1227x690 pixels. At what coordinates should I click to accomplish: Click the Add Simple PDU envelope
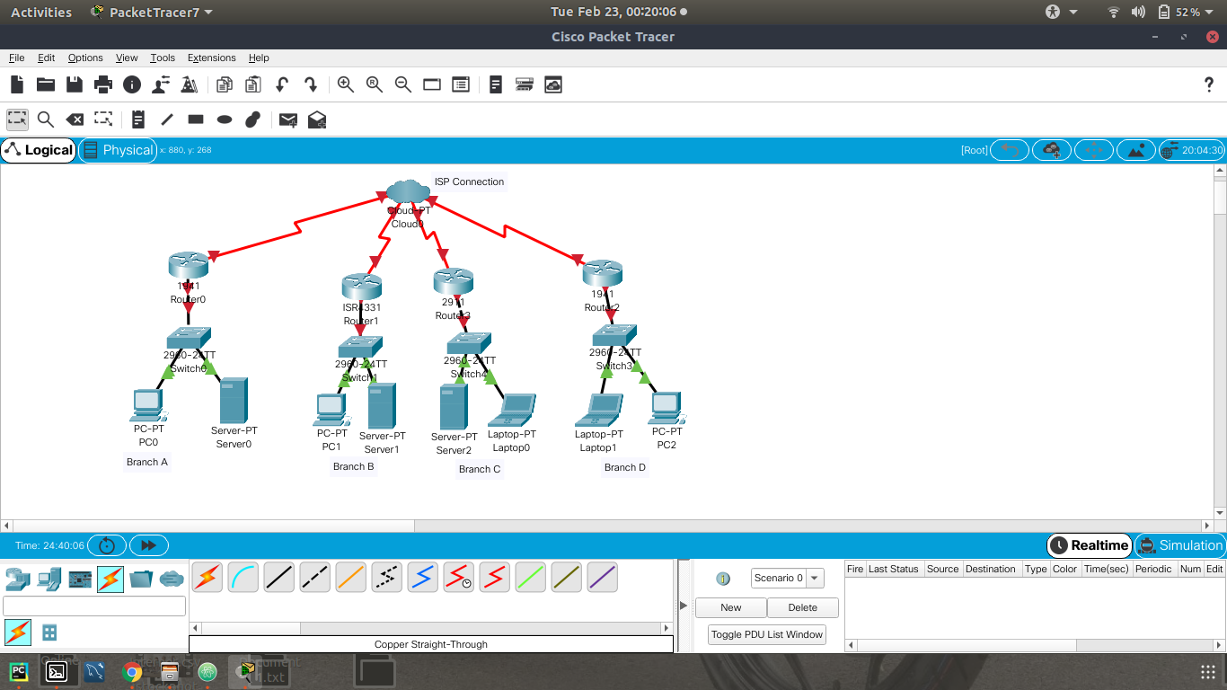(287, 119)
